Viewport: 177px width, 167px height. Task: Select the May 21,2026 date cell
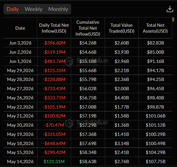[x=20, y=116]
